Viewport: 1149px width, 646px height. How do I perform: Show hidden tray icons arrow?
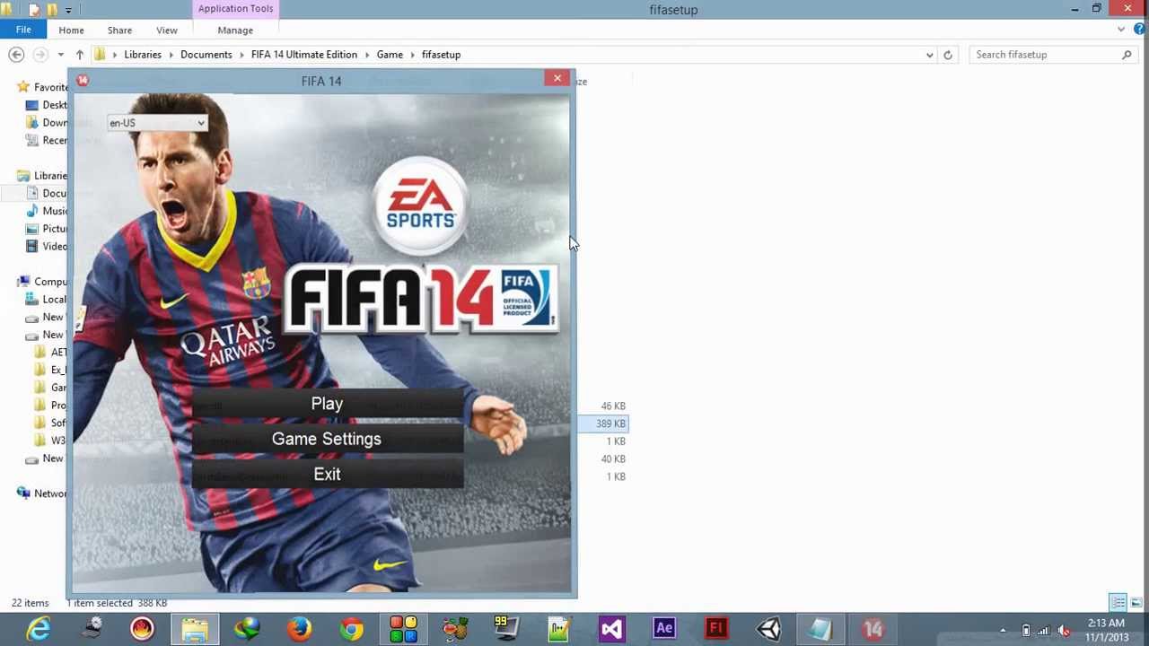tap(1003, 631)
